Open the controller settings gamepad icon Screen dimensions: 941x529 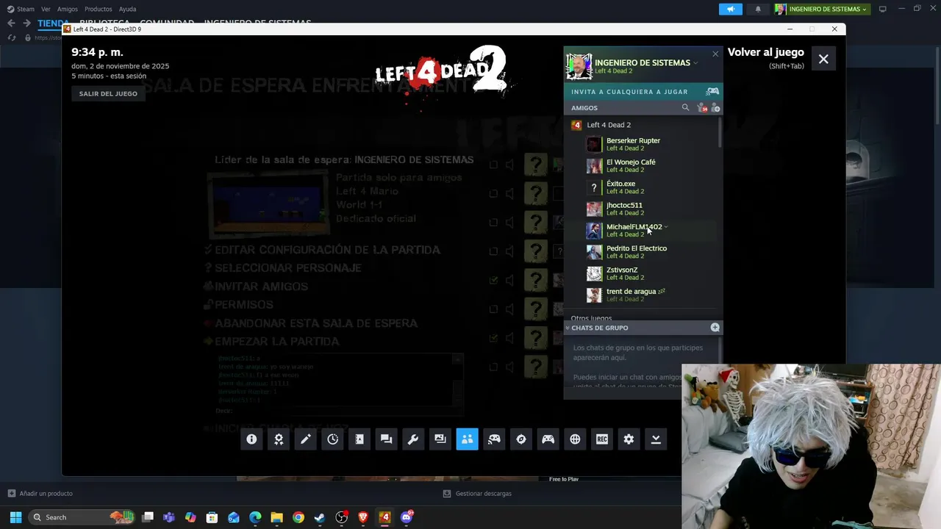click(x=548, y=439)
